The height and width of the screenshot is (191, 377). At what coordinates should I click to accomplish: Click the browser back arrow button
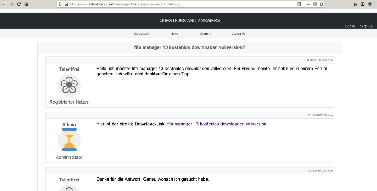[x=4, y=4]
